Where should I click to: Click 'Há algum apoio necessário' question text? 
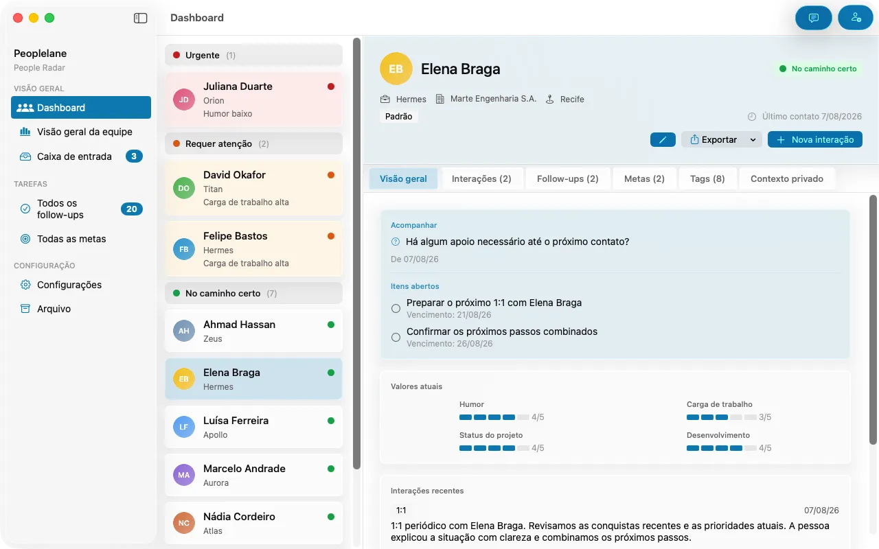(x=517, y=242)
